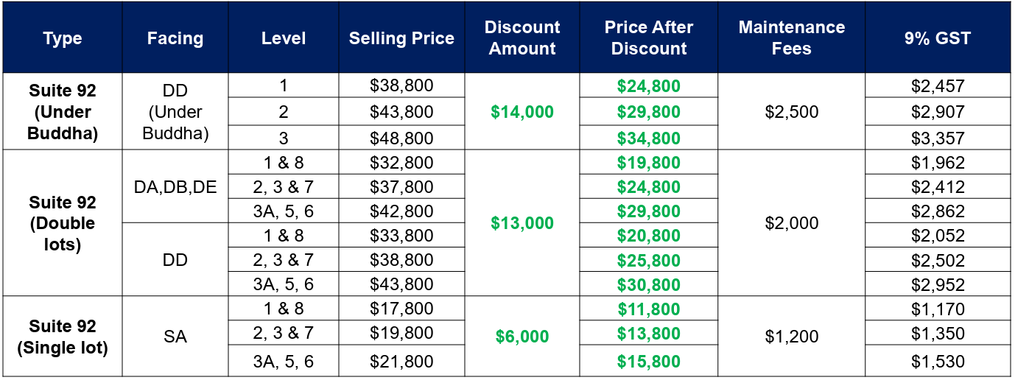Click the Selling Price header cell

point(401,38)
